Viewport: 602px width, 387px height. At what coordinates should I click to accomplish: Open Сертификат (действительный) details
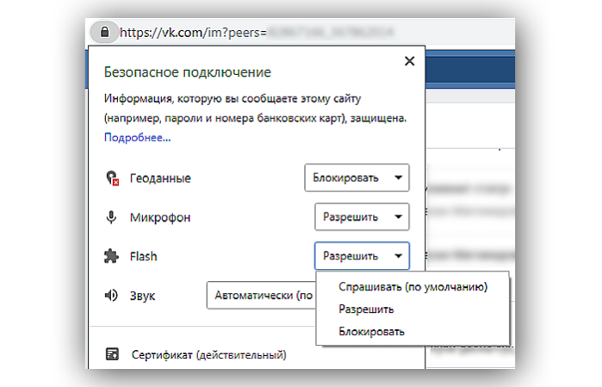[209, 354]
